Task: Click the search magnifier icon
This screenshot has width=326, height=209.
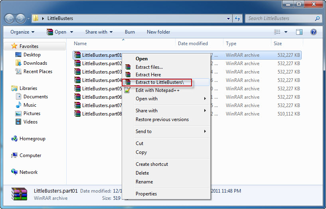Action: tap(317, 18)
